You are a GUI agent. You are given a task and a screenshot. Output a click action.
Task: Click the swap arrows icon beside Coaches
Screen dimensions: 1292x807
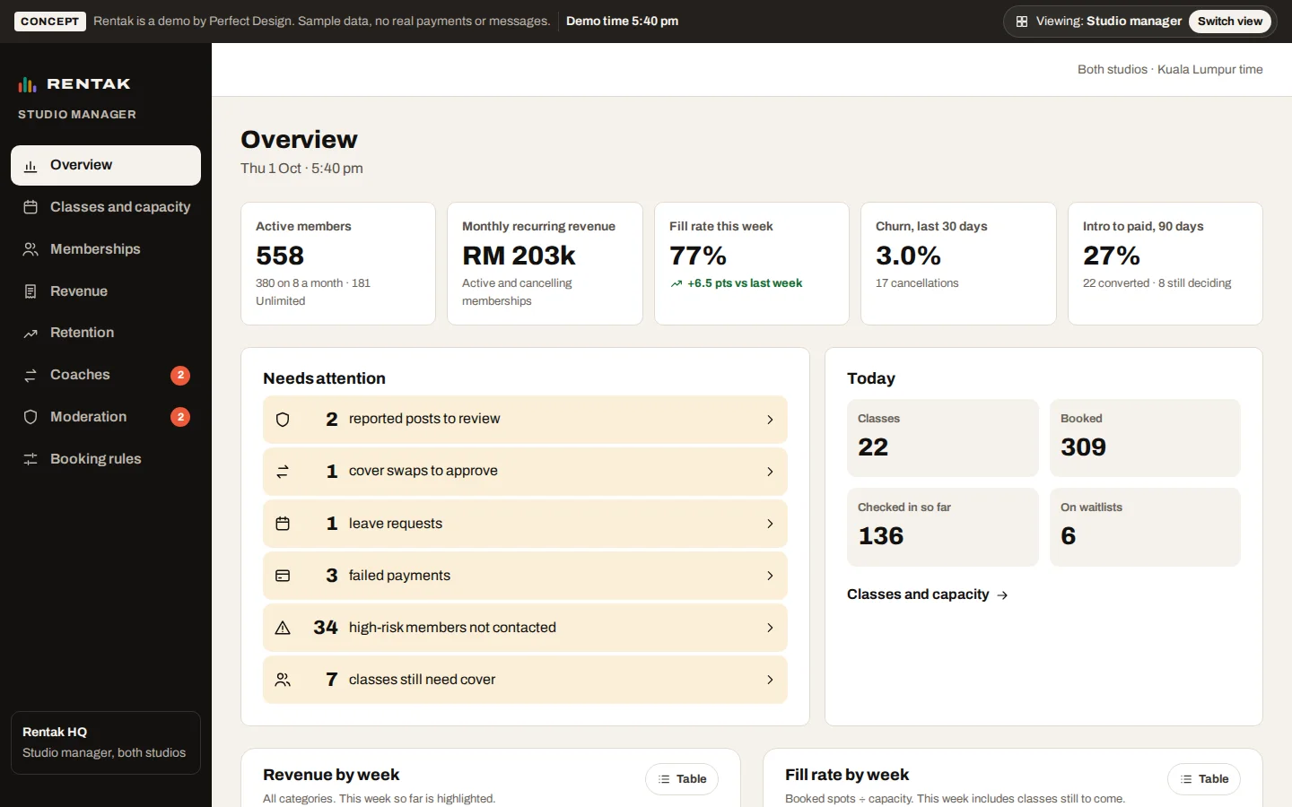(31, 376)
